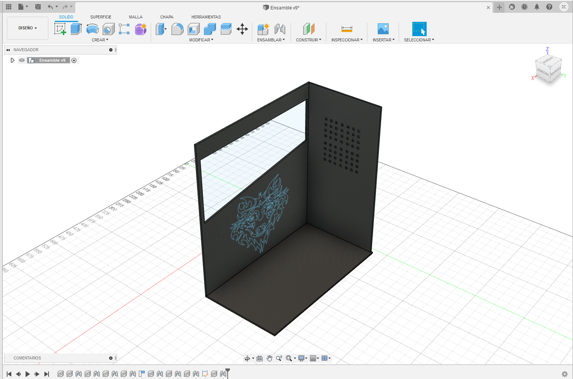Image resolution: width=573 pixels, height=379 pixels.
Task: Select the Shell tool
Action: tap(194, 29)
